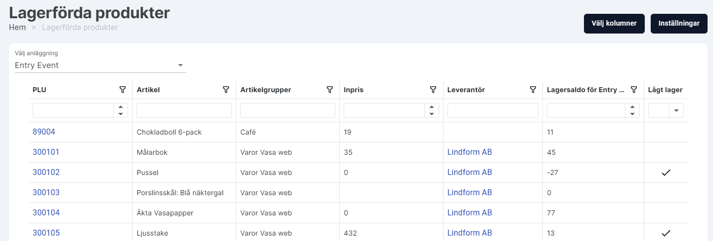
Task: Increase the PLU filter value with stepper
Action: 121,107
